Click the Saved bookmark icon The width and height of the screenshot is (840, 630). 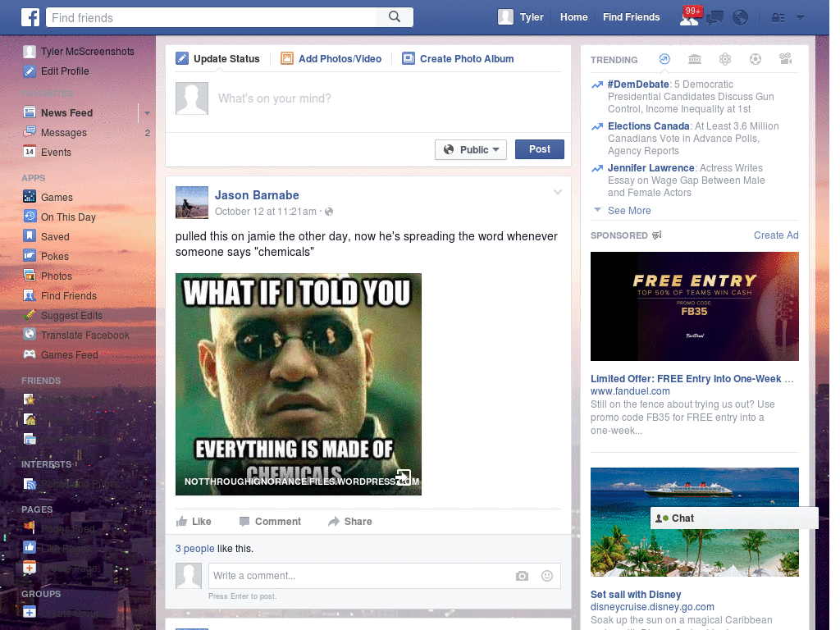[30, 235]
